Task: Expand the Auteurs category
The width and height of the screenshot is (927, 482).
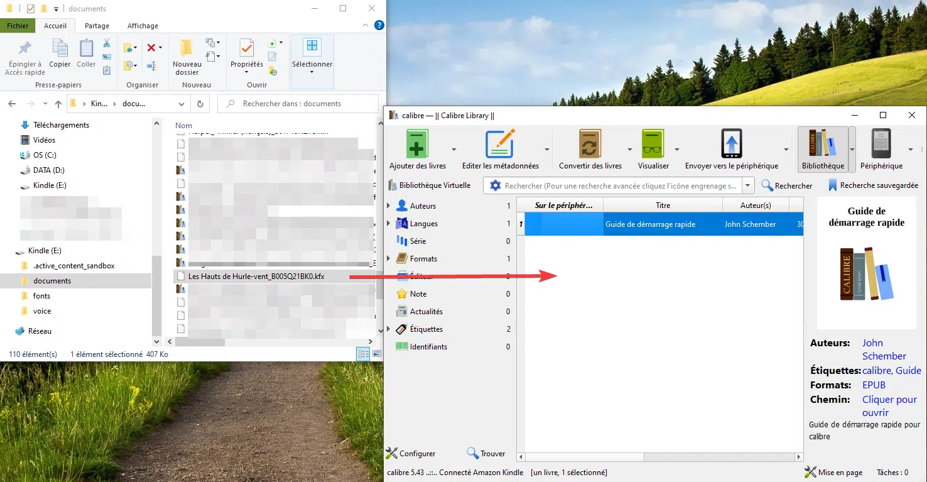Action: (389, 206)
